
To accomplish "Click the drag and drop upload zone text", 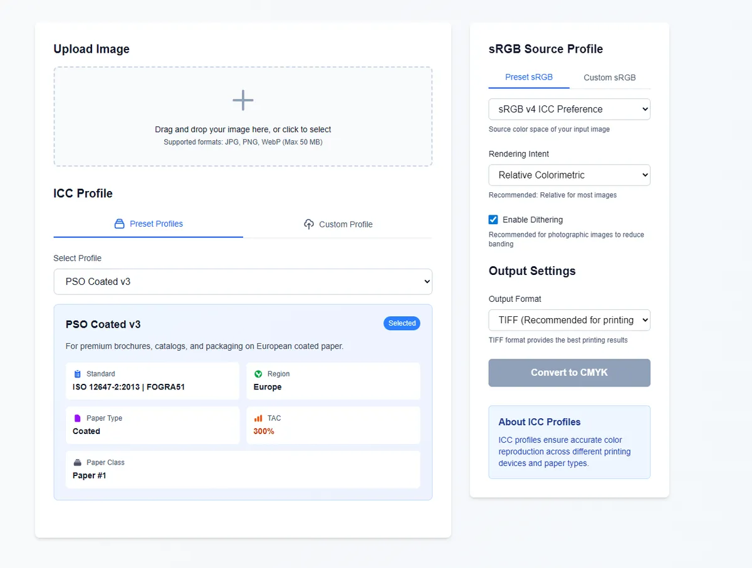I will tap(243, 130).
